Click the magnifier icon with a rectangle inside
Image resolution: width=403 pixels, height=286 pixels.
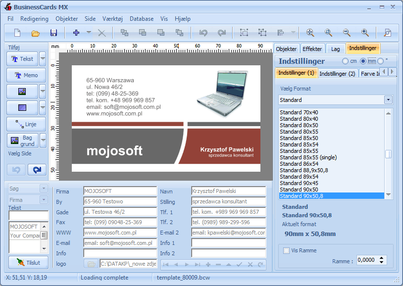pyautogui.click(x=328, y=33)
